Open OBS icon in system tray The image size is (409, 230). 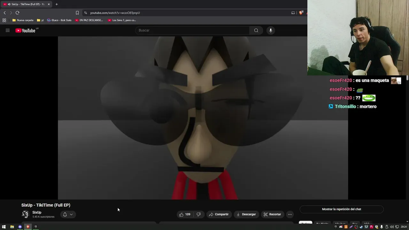click(356, 227)
